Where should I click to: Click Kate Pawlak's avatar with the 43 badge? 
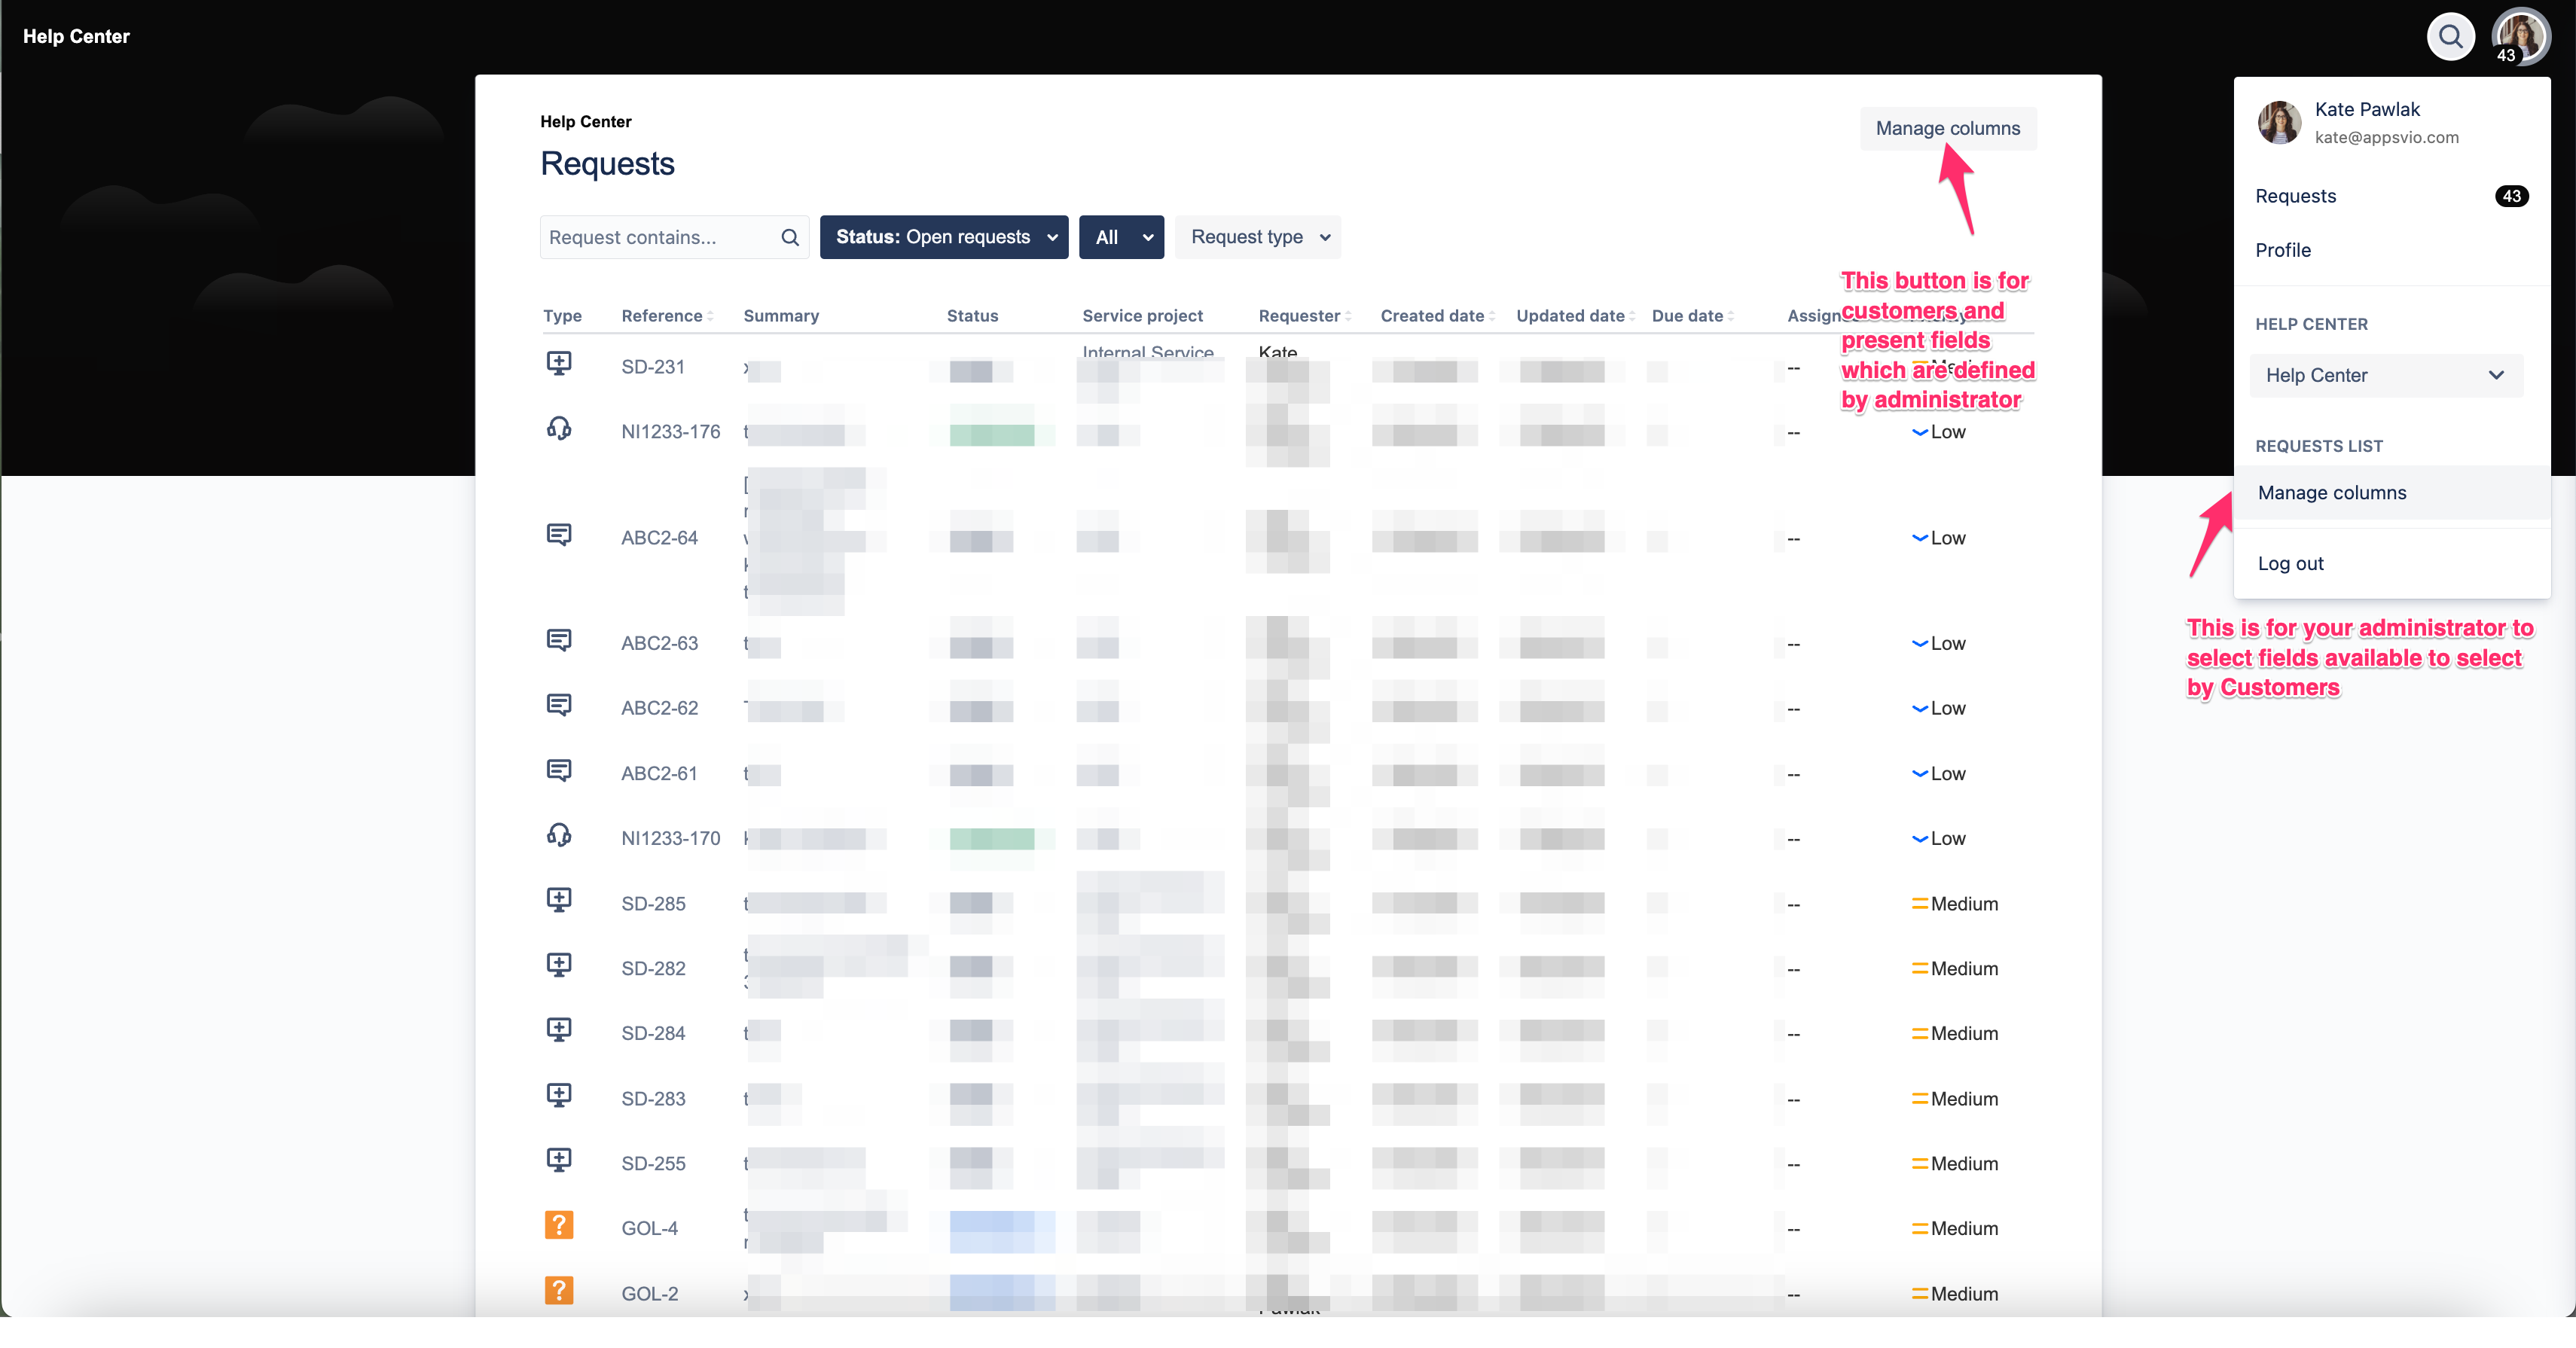pyautogui.click(x=2522, y=36)
